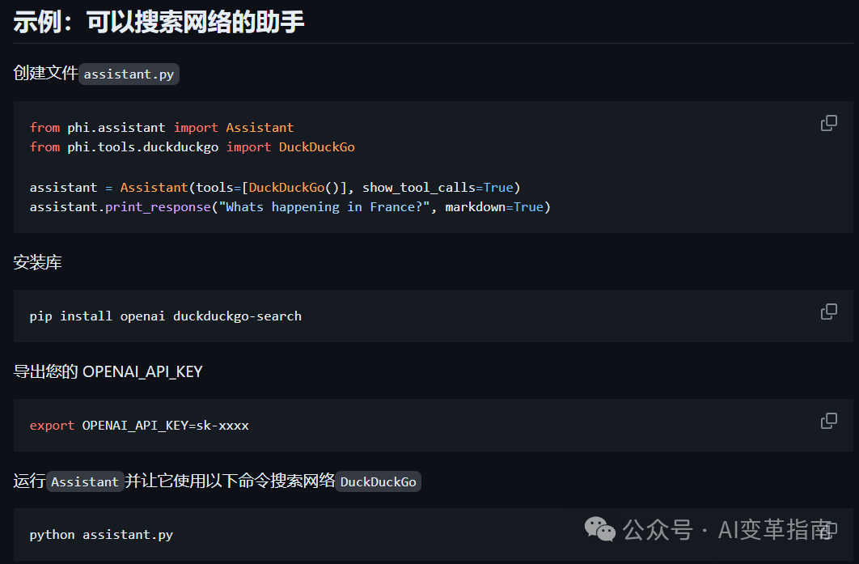Image resolution: width=859 pixels, height=564 pixels.
Task: Click the python assistant.py command text
Action: 101,535
